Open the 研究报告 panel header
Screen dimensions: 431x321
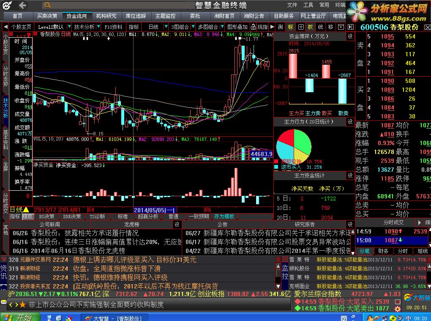(x=305, y=225)
